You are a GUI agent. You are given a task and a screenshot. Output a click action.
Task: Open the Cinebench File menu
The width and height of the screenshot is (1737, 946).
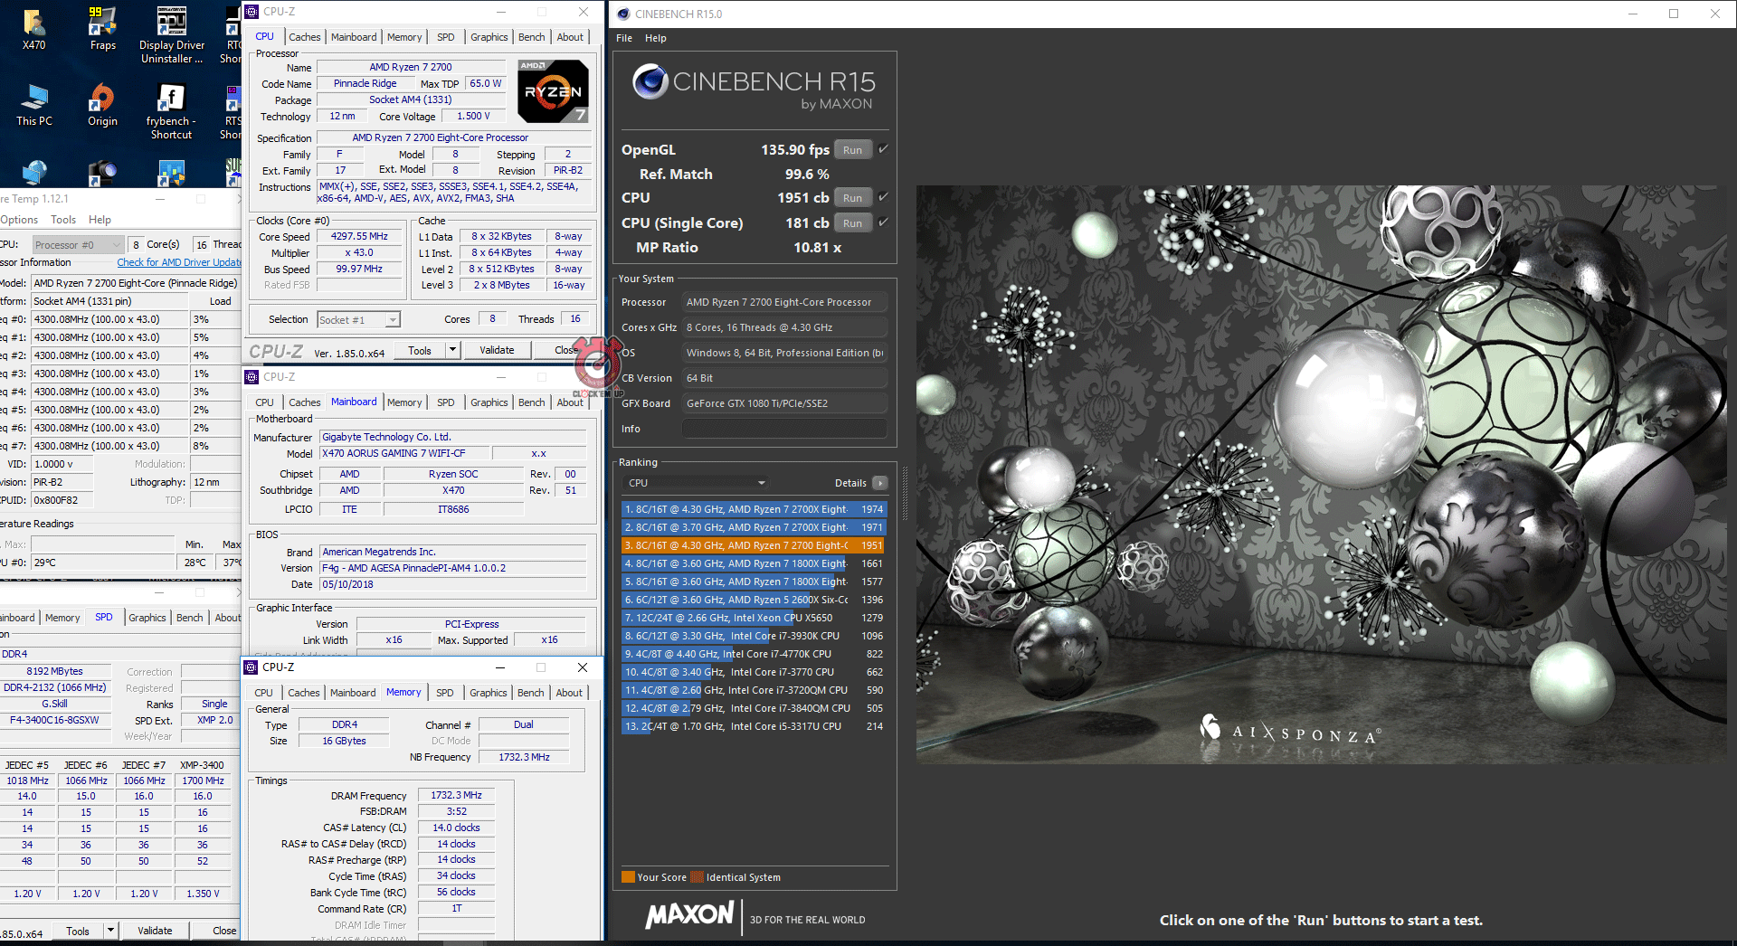coord(624,38)
